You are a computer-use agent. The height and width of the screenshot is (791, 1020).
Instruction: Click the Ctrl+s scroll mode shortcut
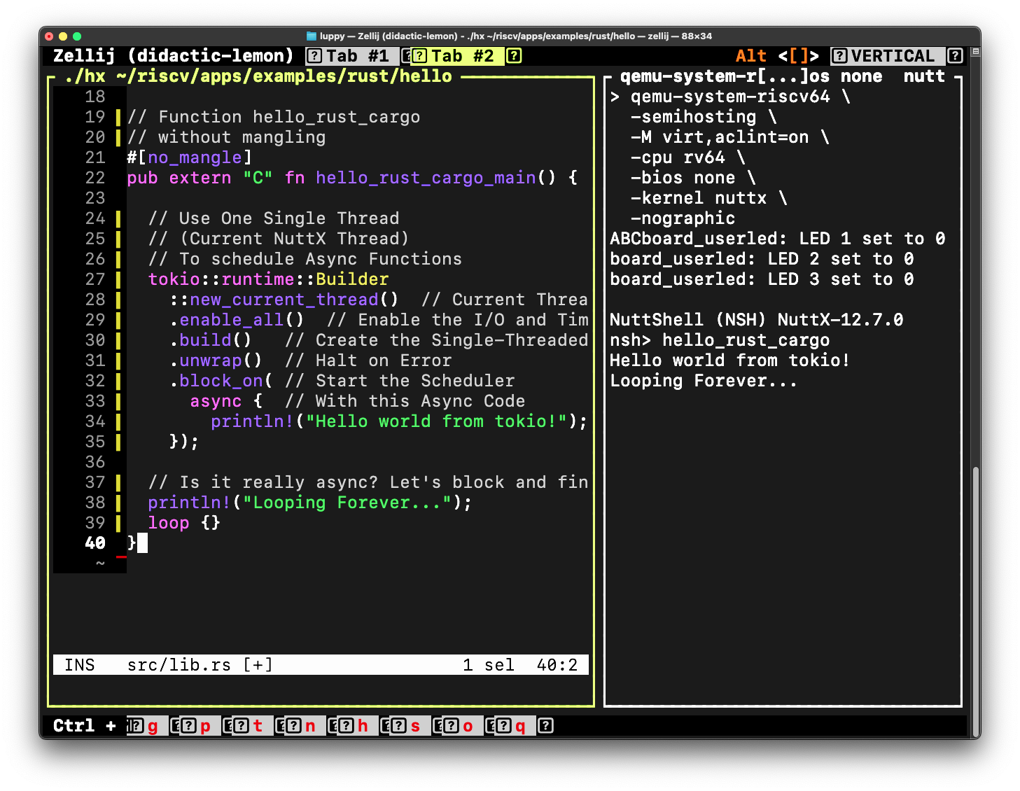pyautogui.click(x=414, y=726)
